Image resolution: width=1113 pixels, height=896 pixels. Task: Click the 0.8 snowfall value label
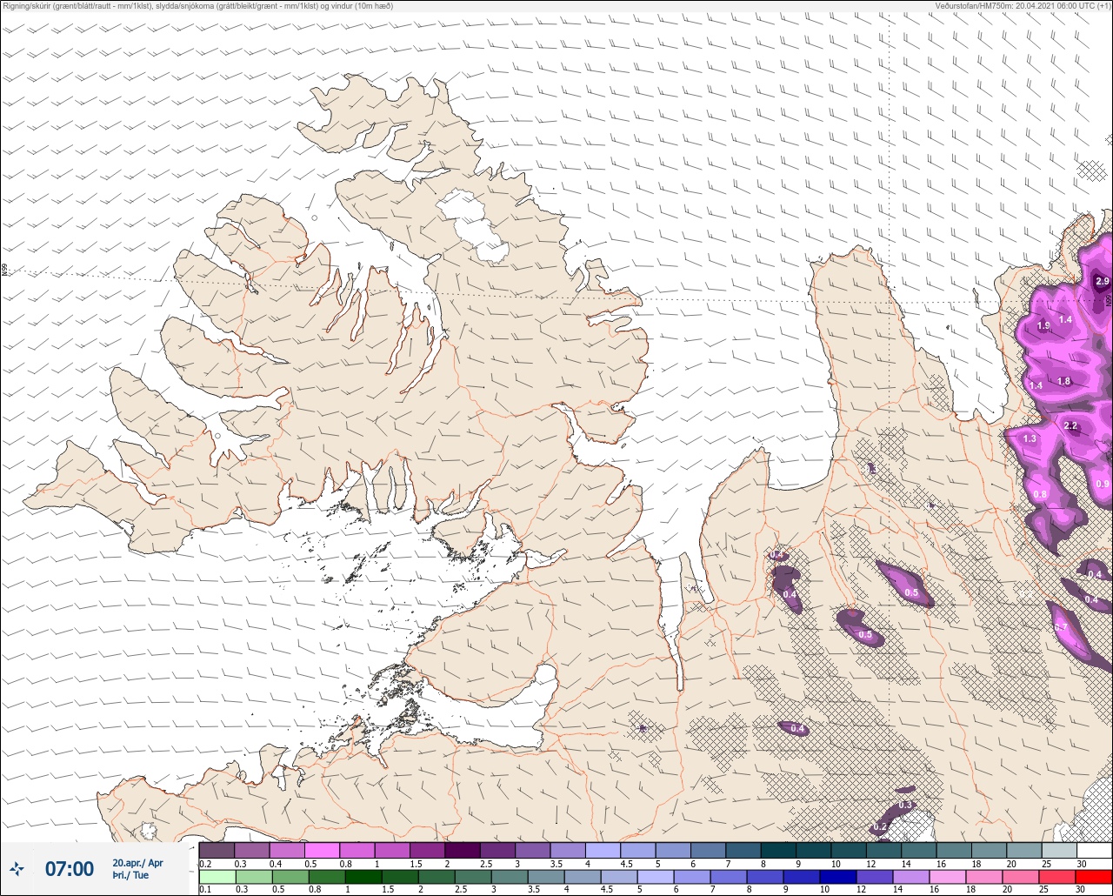[x=1040, y=494]
